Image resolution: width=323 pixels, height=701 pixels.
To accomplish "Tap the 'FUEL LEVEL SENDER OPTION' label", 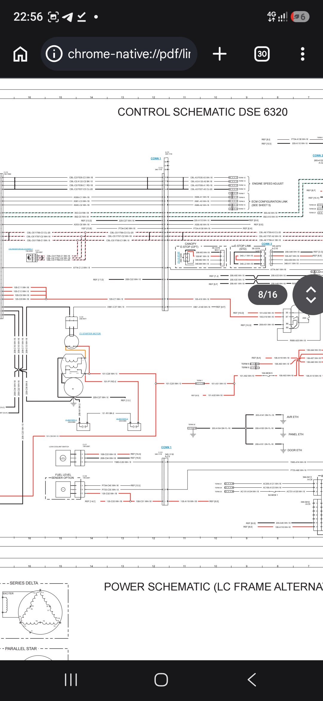I will pos(63,476).
